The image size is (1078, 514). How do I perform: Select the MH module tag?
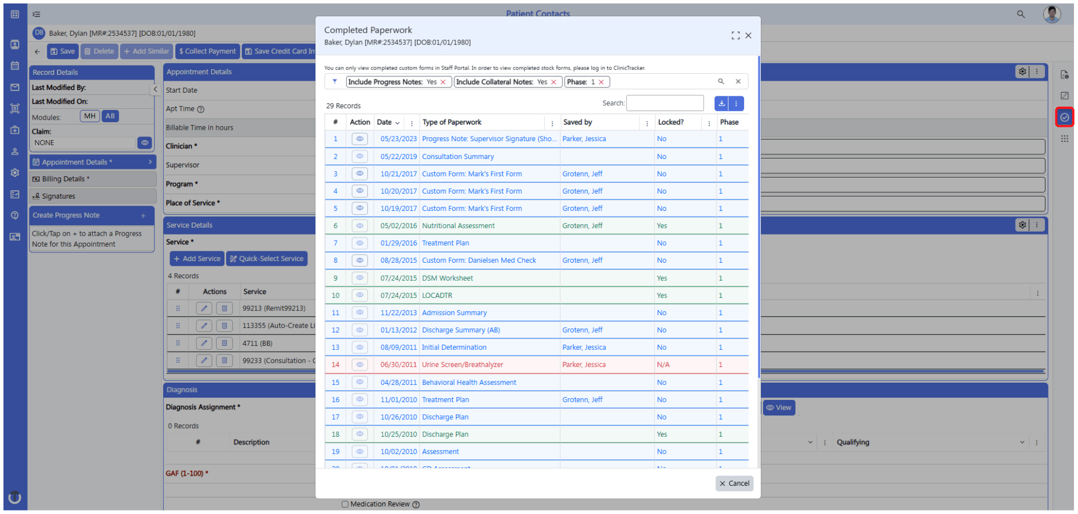click(x=90, y=116)
